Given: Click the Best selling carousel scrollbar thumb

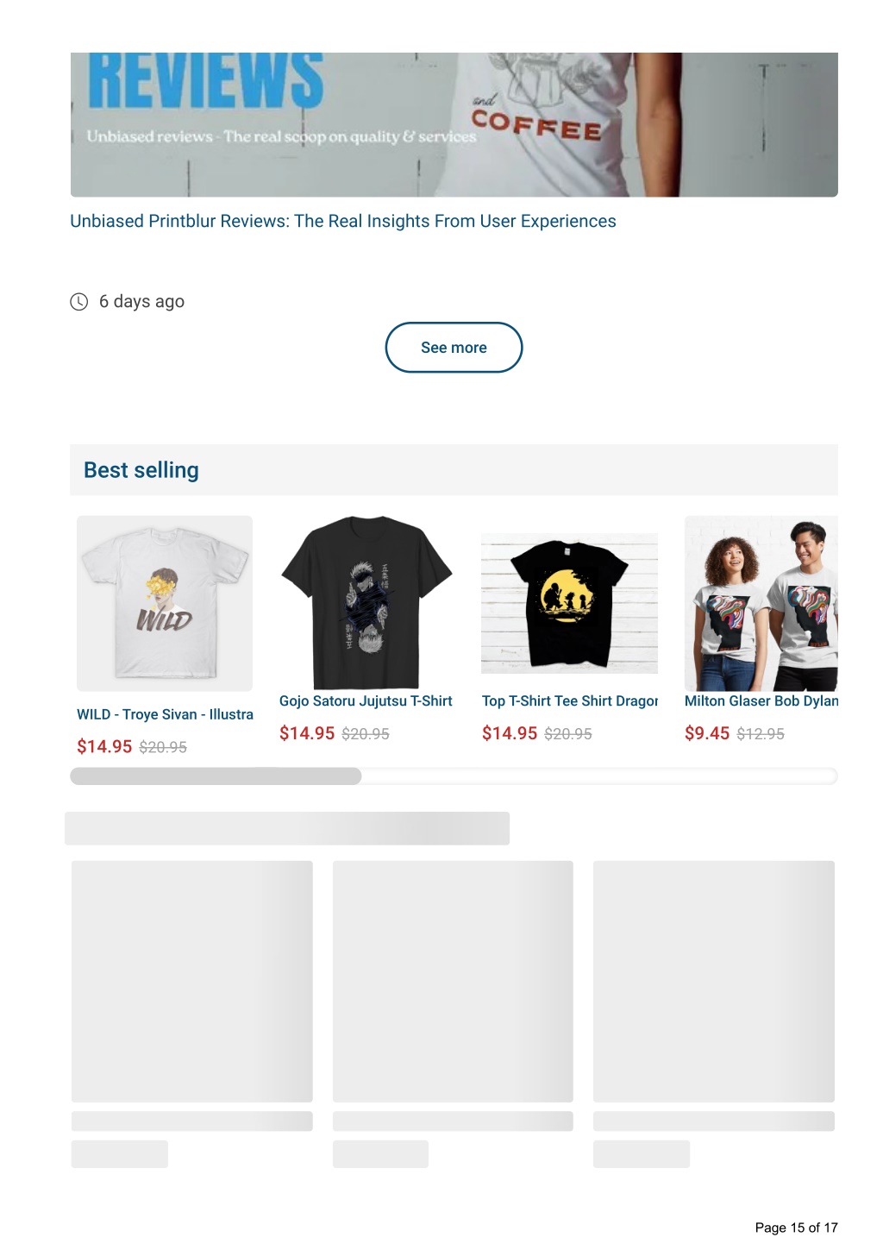Looking at the screenshot, I should pos(216,776).
